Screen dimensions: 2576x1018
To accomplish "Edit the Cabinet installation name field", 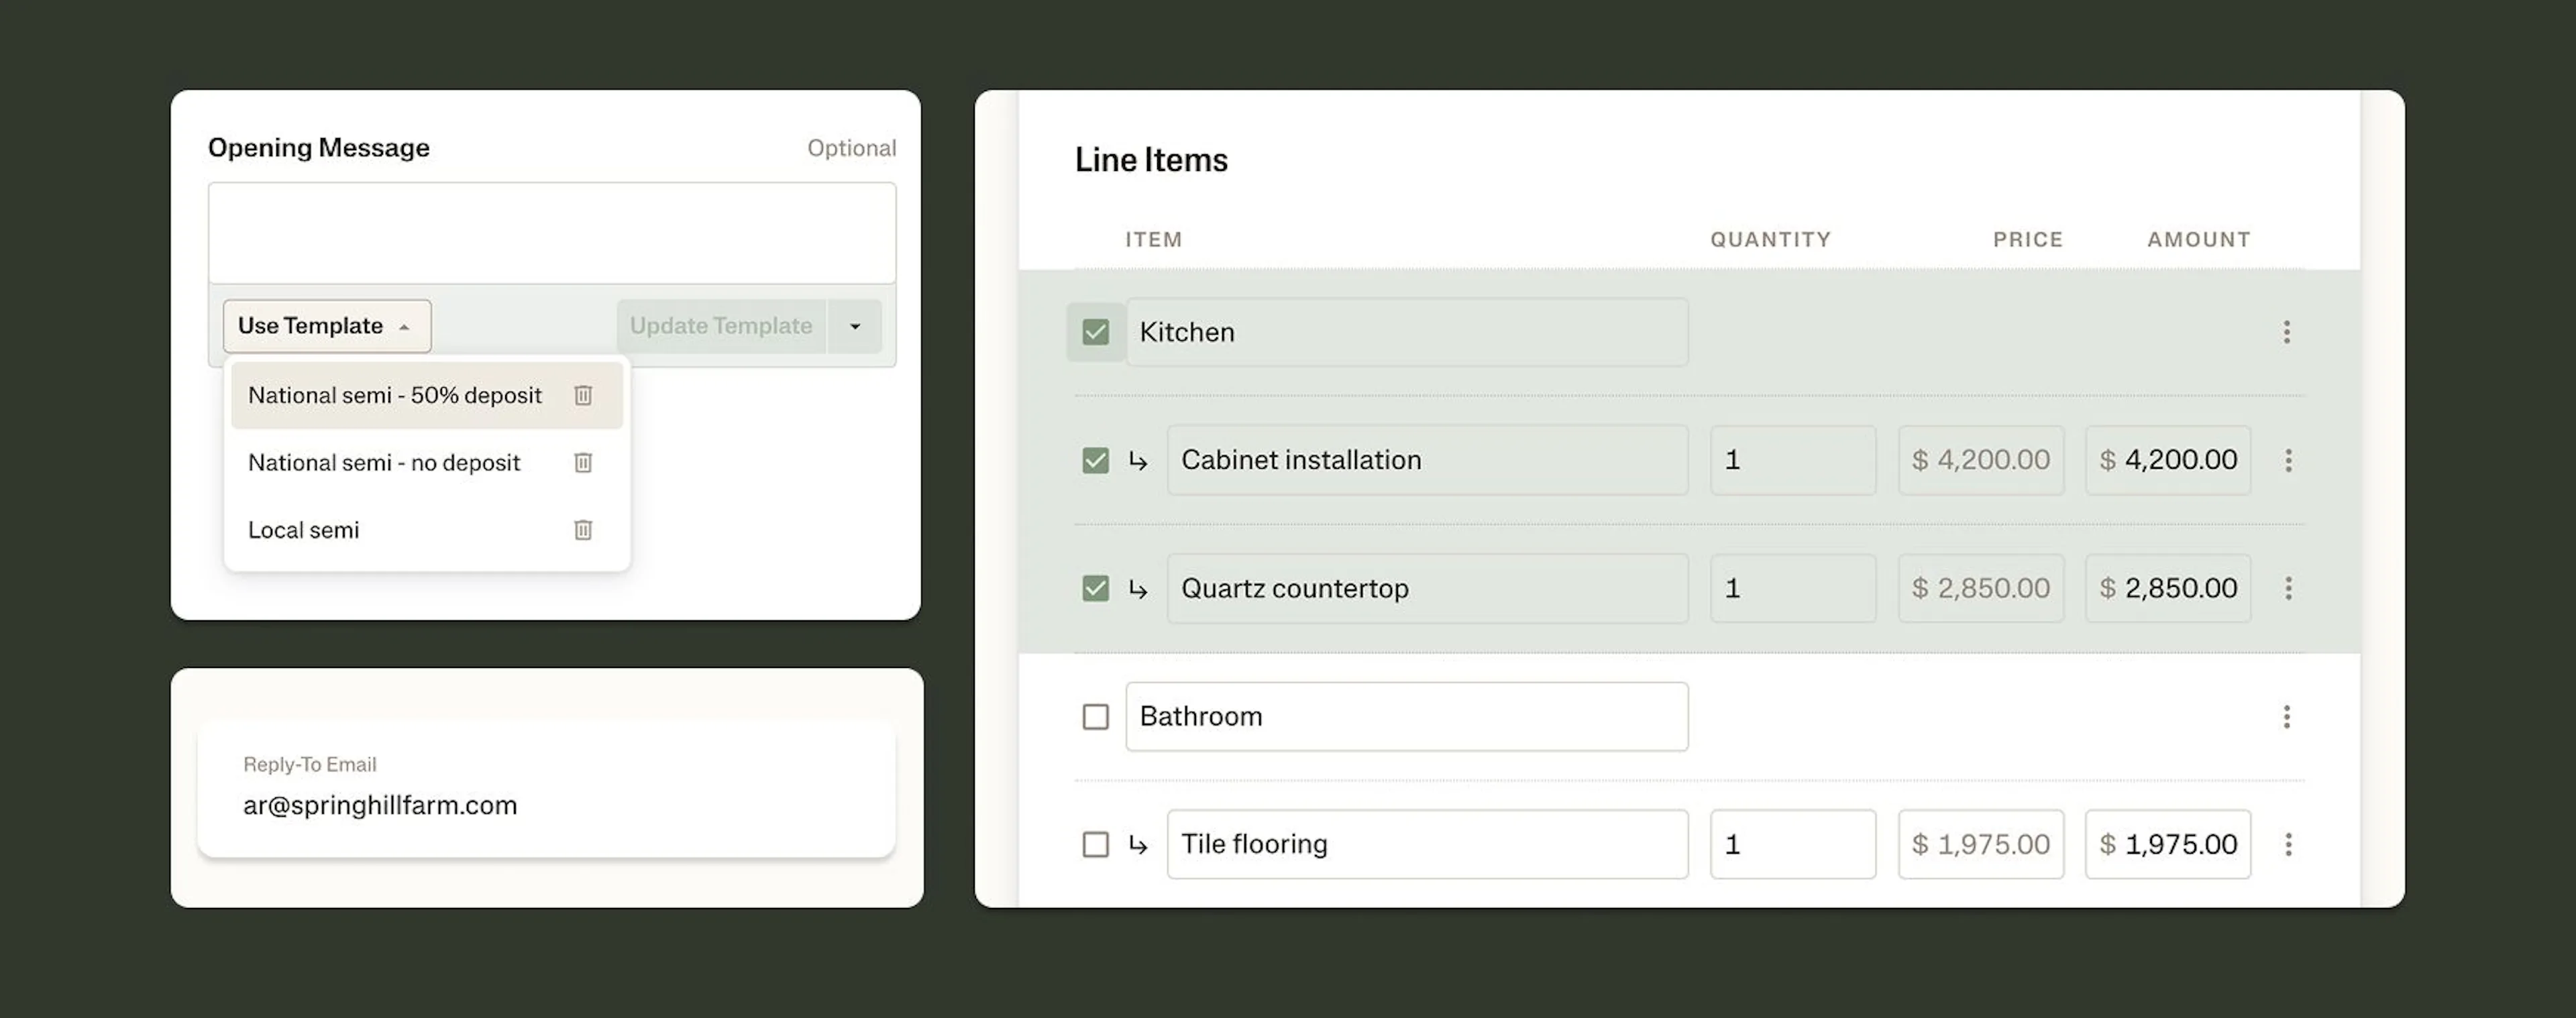I will (1427, 460).
